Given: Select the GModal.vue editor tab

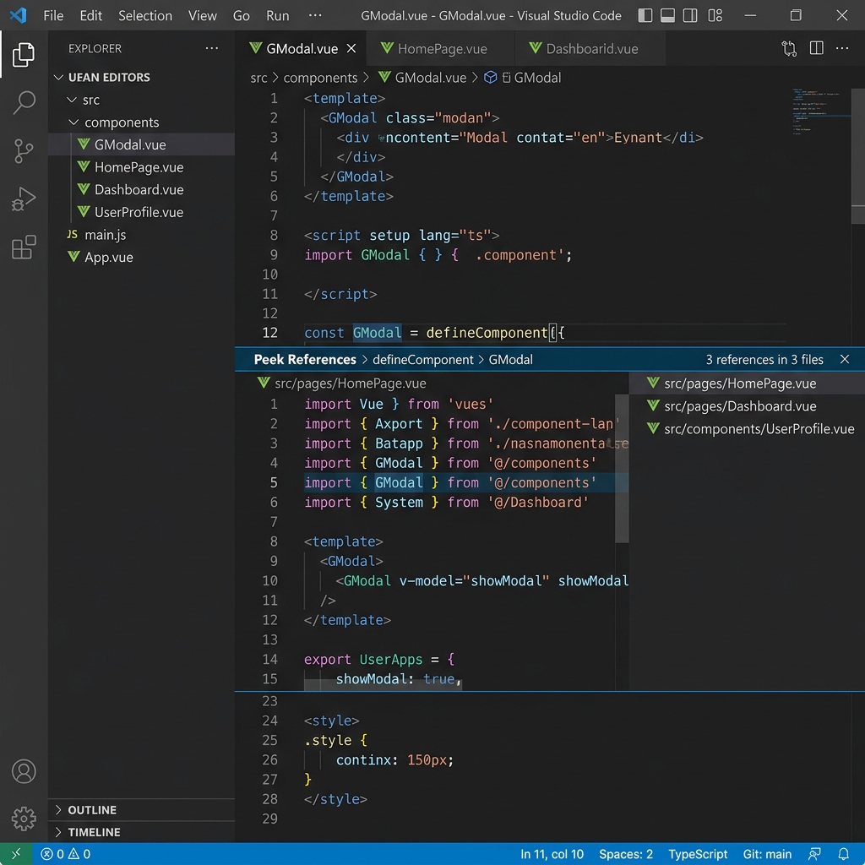Looking at the screenshot, I should [x=302, y=48].
